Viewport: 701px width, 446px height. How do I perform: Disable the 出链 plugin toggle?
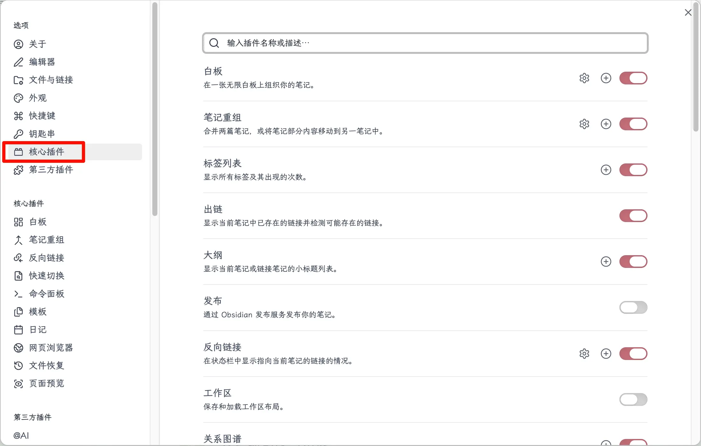click(633, 216)
